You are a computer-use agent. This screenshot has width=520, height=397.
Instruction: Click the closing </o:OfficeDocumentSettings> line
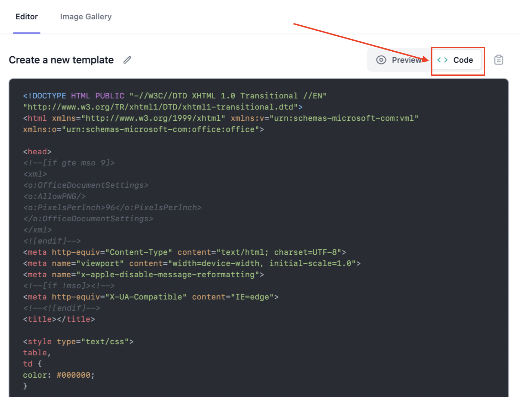coord(88,219)
